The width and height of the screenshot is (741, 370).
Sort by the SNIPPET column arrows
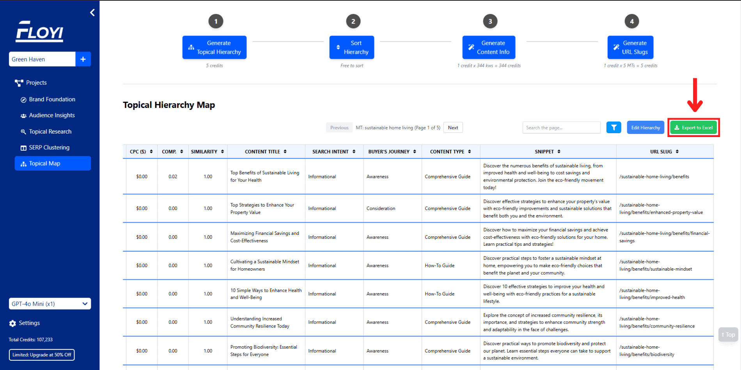coord(559,152)
